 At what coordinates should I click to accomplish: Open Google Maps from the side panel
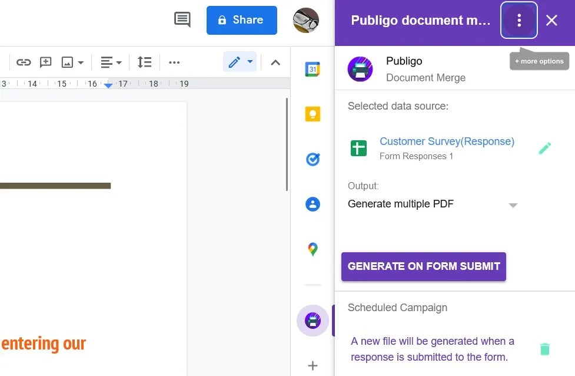click(x=313, y=249)
